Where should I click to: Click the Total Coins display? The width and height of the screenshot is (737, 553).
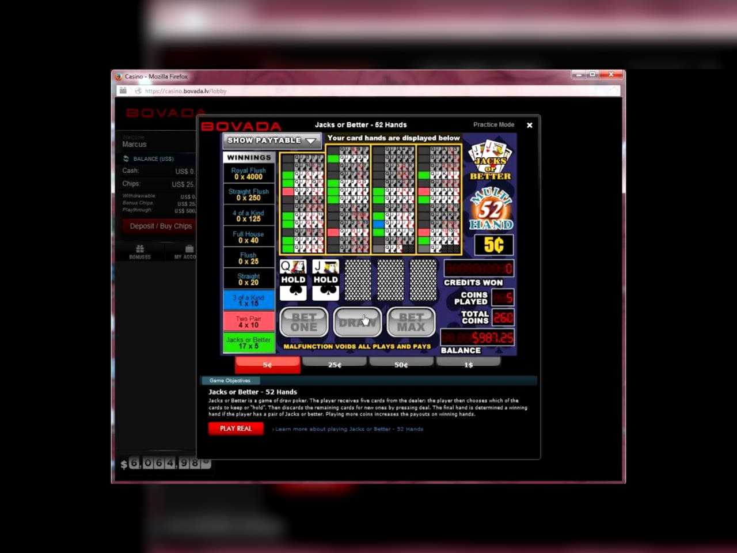click(x=503, y=317)
